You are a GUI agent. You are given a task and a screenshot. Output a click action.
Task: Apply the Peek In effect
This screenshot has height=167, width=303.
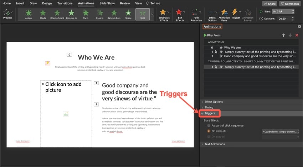(100, 14)
